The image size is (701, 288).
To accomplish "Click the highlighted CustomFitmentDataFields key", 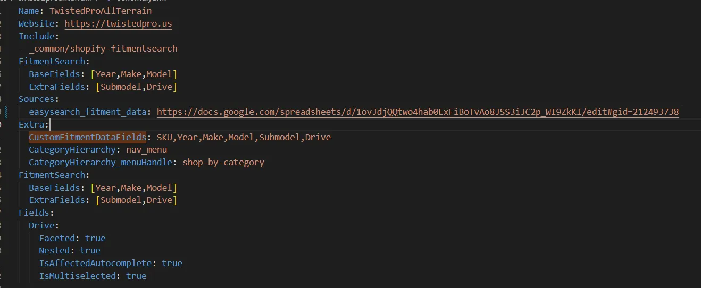I will 87,137.
